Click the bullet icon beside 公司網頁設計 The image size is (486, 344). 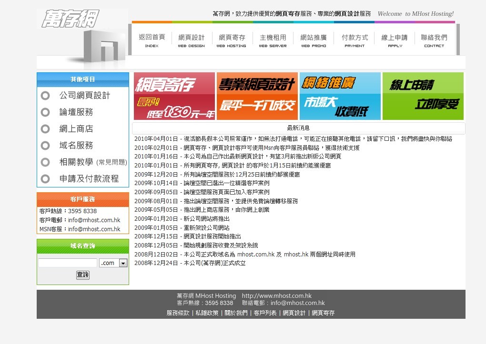pyautogui.click(x=45, y=96)
